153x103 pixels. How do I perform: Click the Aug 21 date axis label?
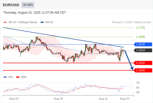[x=103, y=99]
